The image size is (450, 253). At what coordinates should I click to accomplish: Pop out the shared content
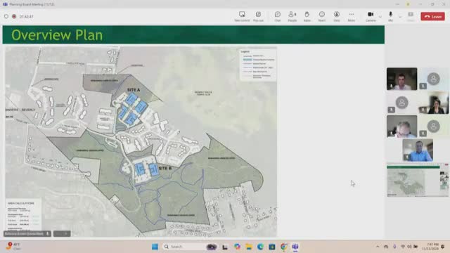258,17
